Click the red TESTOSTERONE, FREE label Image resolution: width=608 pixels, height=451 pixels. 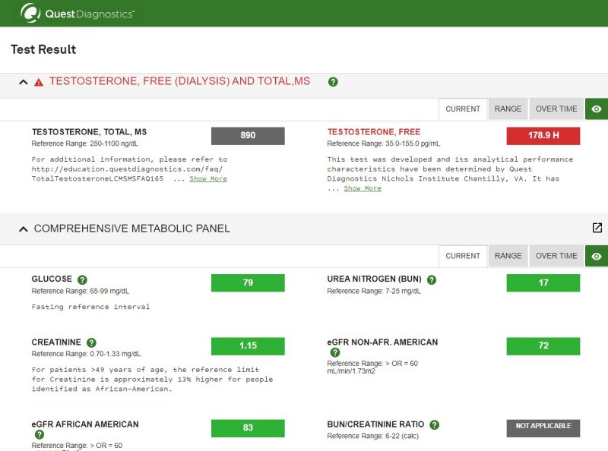click(x=374, y=132)
